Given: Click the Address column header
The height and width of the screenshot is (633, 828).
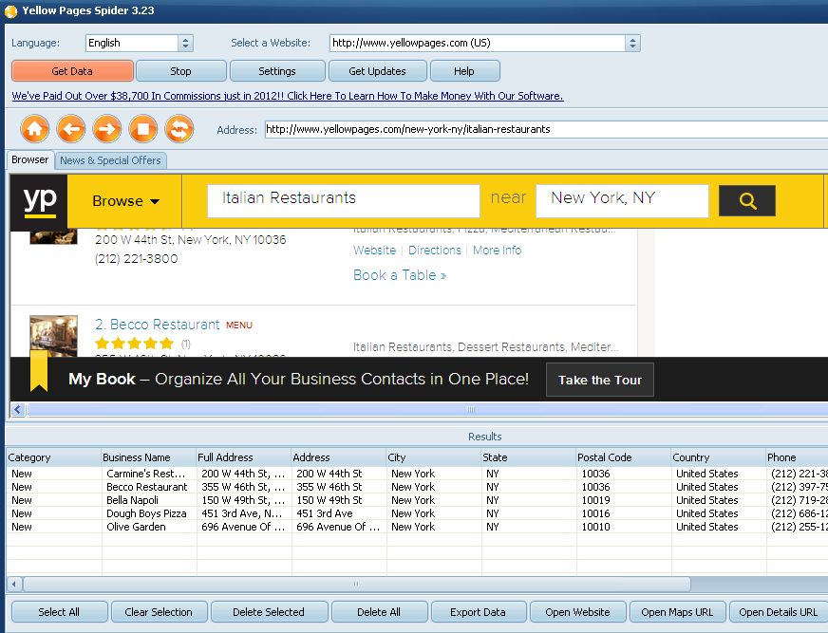Looking at the screenshot, I should point(338,457).
